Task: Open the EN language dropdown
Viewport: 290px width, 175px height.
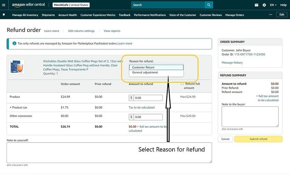Action: point(273,5)
